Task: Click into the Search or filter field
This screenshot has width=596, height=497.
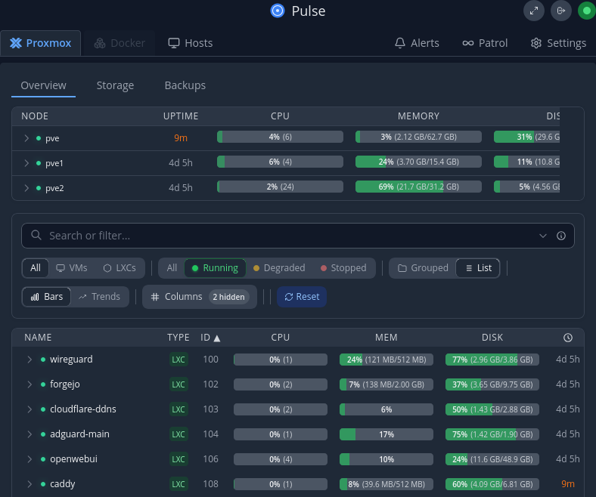Action: click(x=287, y=236)
